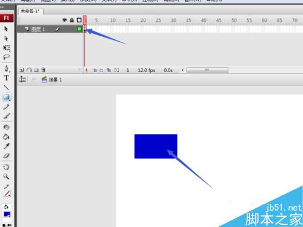Select the Pen tool
This screenshot has width=303, height=227.
[7, 68]
